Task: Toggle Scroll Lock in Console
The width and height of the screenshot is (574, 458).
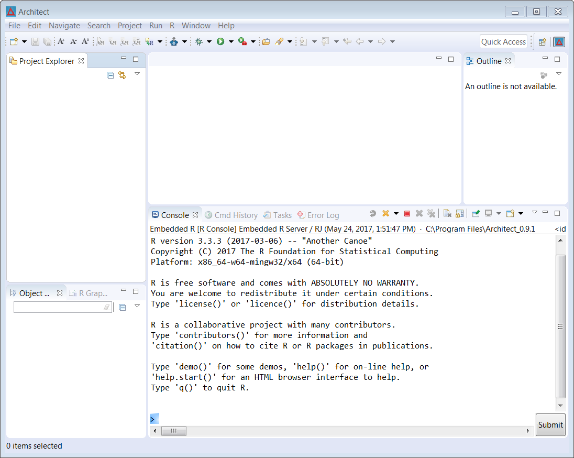Action: (460, 213)
